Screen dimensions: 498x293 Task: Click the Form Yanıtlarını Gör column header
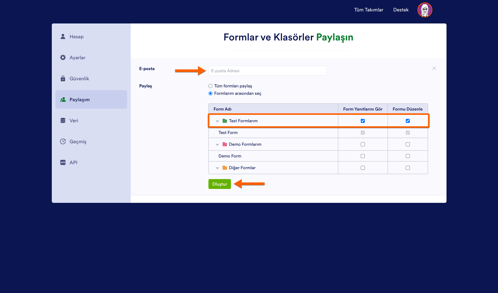363,109
